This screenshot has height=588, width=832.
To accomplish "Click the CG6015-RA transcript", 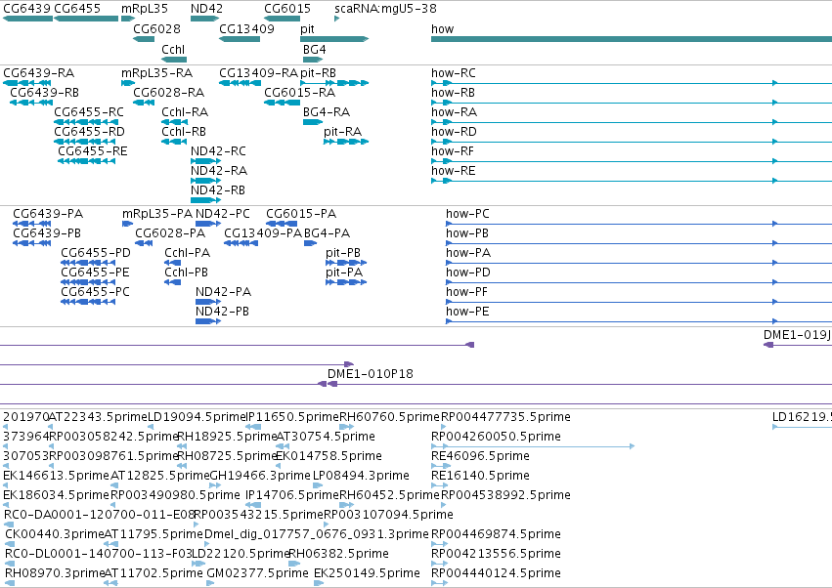I will click(282, 103).
